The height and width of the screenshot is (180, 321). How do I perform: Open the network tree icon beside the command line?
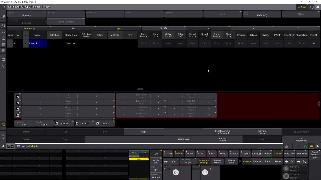pos(286,146)
